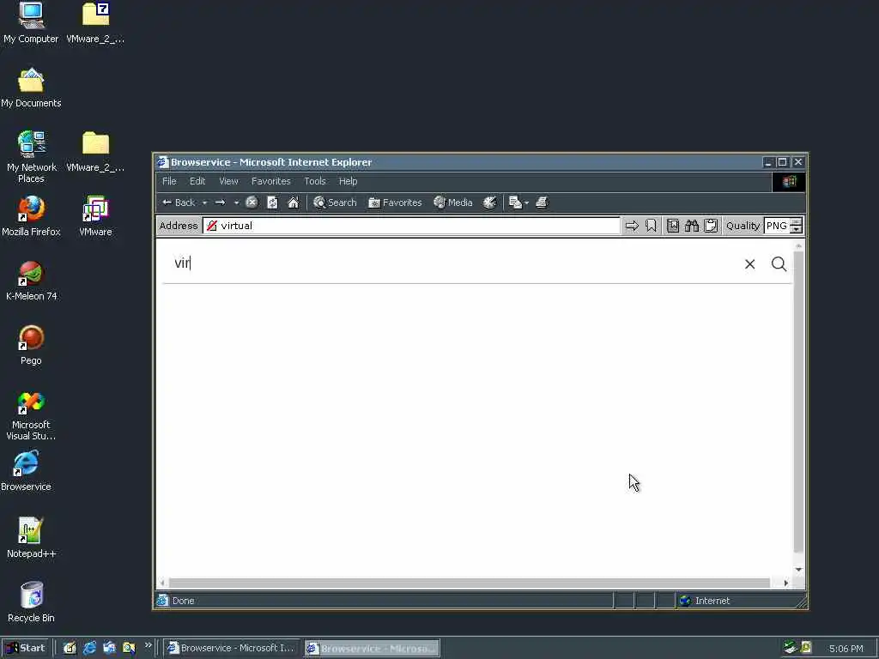Viewport: 879px width, 659px height.
Task: Click the binoculars find icon
Action: pyautogui.click(x=692, y=226)
